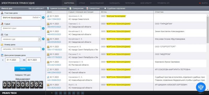This screenshot has width=209, height=95.
Task: Open the ПРОВЕРКА ЭП tab
Action: click(x=163, y=3)
